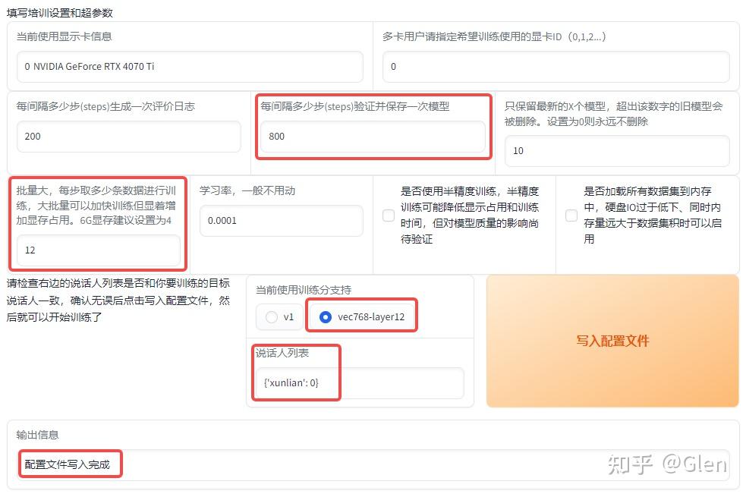
Task: Edit the log interval steps field (200)
Action: [x=128, y=137]
